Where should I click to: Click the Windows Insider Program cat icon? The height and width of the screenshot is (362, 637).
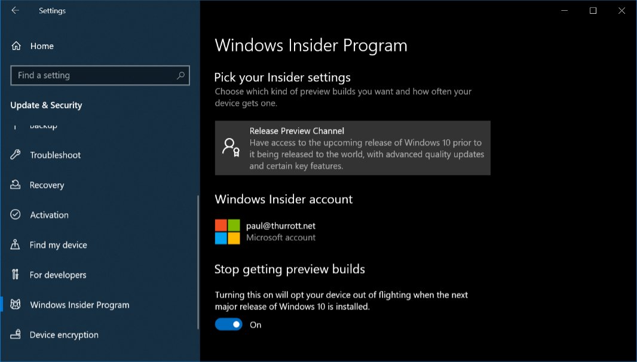[x=16, y=304]
